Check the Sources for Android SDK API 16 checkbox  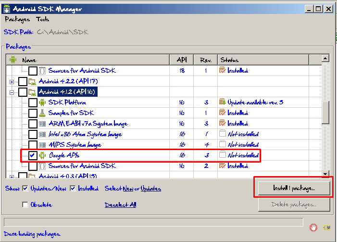pos(33,166)
